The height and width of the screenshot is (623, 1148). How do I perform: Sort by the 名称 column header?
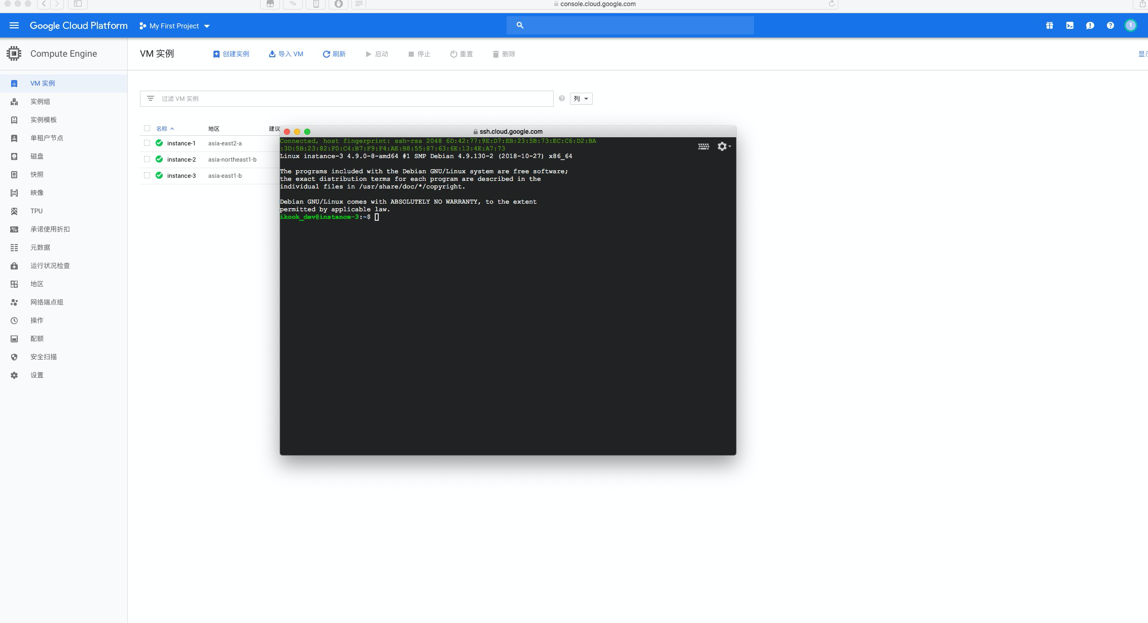165,129
